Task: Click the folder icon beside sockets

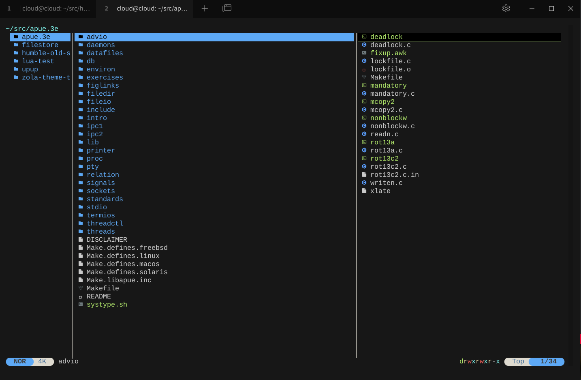Action: [81, 191]
